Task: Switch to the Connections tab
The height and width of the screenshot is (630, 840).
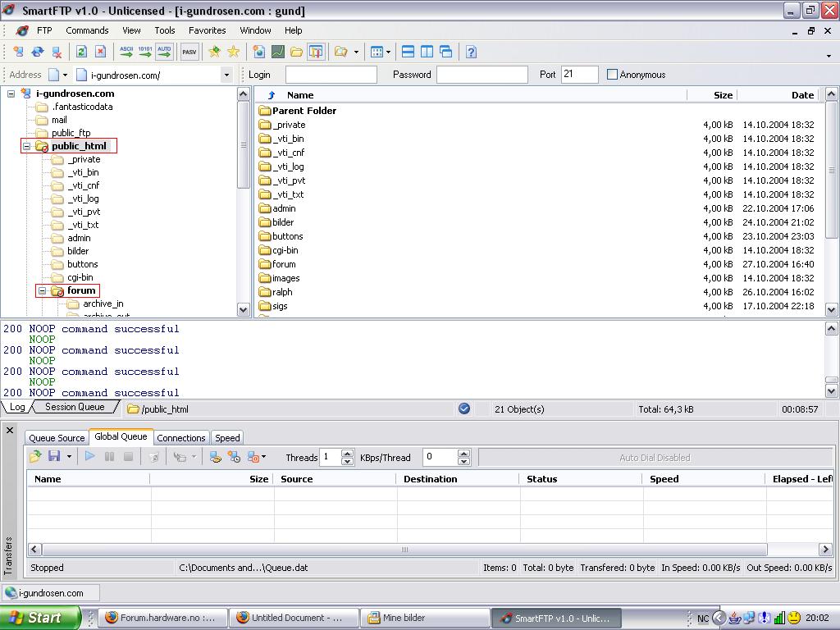Action: click(181, 438)
